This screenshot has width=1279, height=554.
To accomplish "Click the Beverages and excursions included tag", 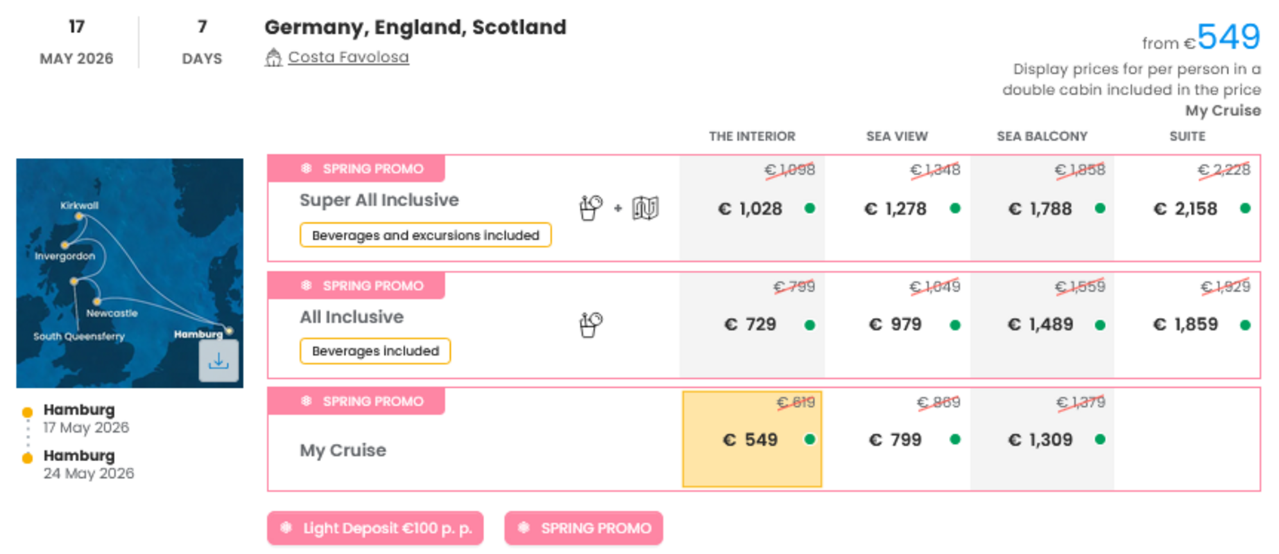I will point(425,235).
